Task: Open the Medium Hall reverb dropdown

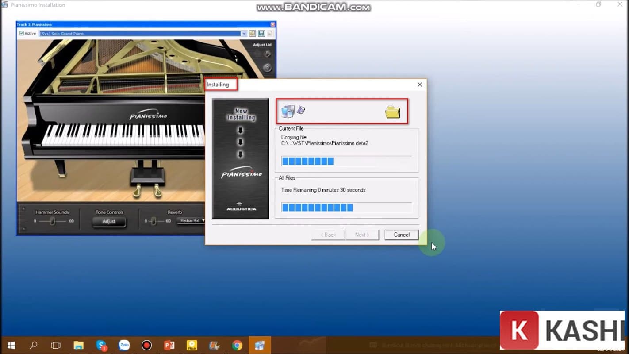Action: (x=191, y=220)
